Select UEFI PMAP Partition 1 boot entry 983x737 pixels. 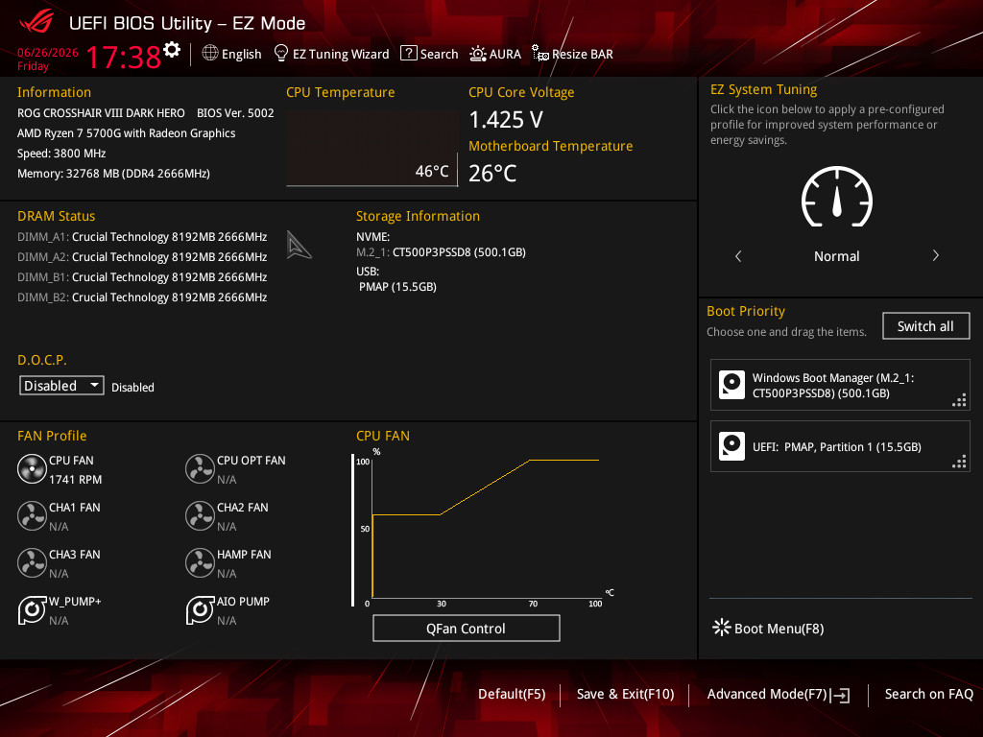[840, 446]
